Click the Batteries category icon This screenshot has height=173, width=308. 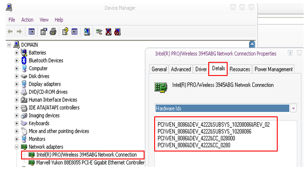point(24,52)
